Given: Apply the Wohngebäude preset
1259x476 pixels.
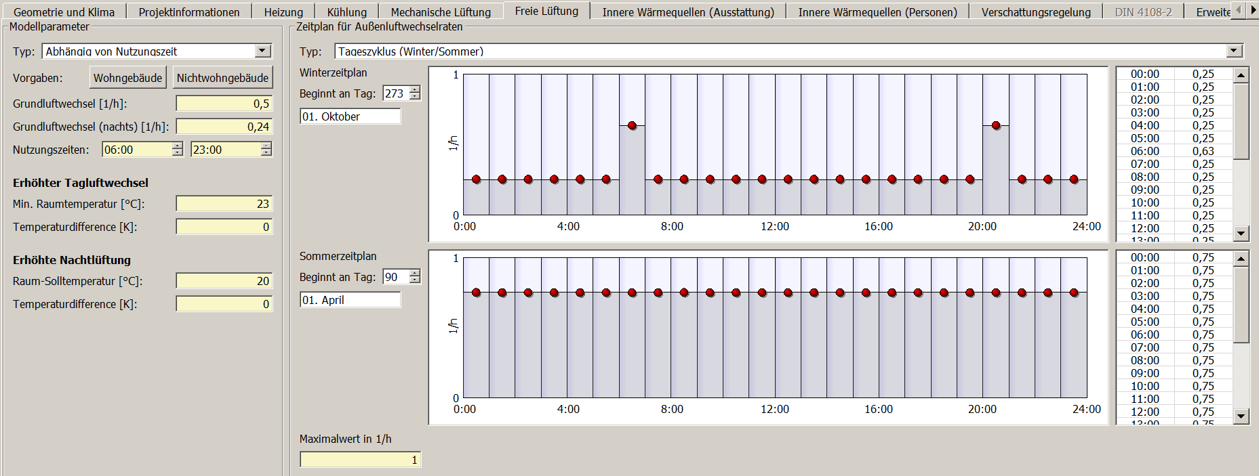Looking at the screenshot, I should click(127, 78).
